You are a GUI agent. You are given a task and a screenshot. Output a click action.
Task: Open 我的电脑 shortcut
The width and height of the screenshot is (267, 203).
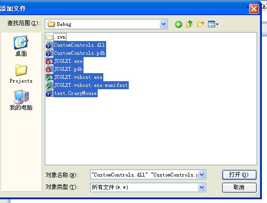(x=21, y=100)
